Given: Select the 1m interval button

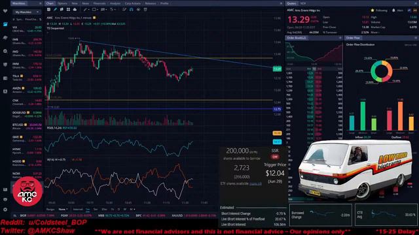Looking at the screenshot, I should tap(88, 210).
